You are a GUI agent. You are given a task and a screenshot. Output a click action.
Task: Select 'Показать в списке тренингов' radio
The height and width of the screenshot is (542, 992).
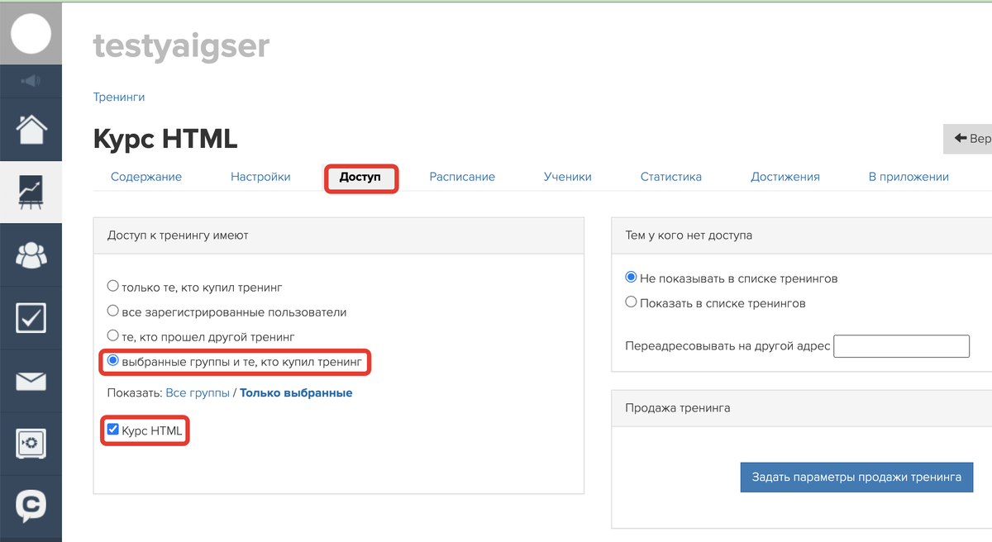(x=632, y=302)
